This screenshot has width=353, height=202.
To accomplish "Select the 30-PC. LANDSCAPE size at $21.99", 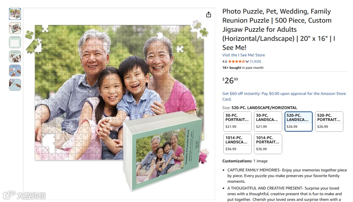I will click(x=268, y=121).
